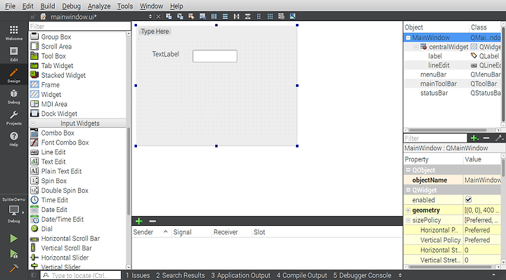The height and width of the screenshot is (280, 506).
Task: Click the Type to locate field
Action: coord(81,275)
